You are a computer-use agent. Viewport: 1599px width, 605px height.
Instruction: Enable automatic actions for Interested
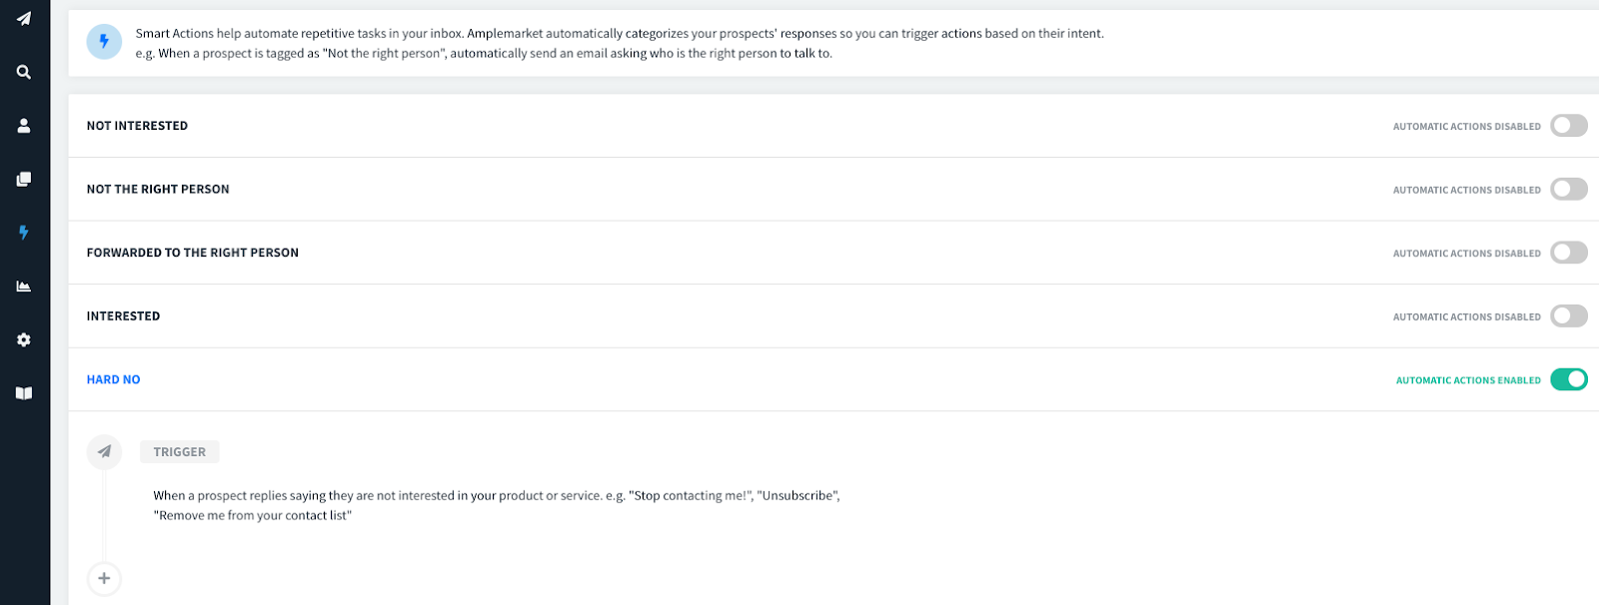tap(1569, 316)
